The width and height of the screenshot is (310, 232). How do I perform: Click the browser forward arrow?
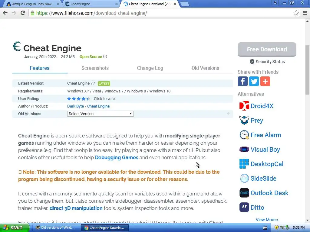click(14, 13)
